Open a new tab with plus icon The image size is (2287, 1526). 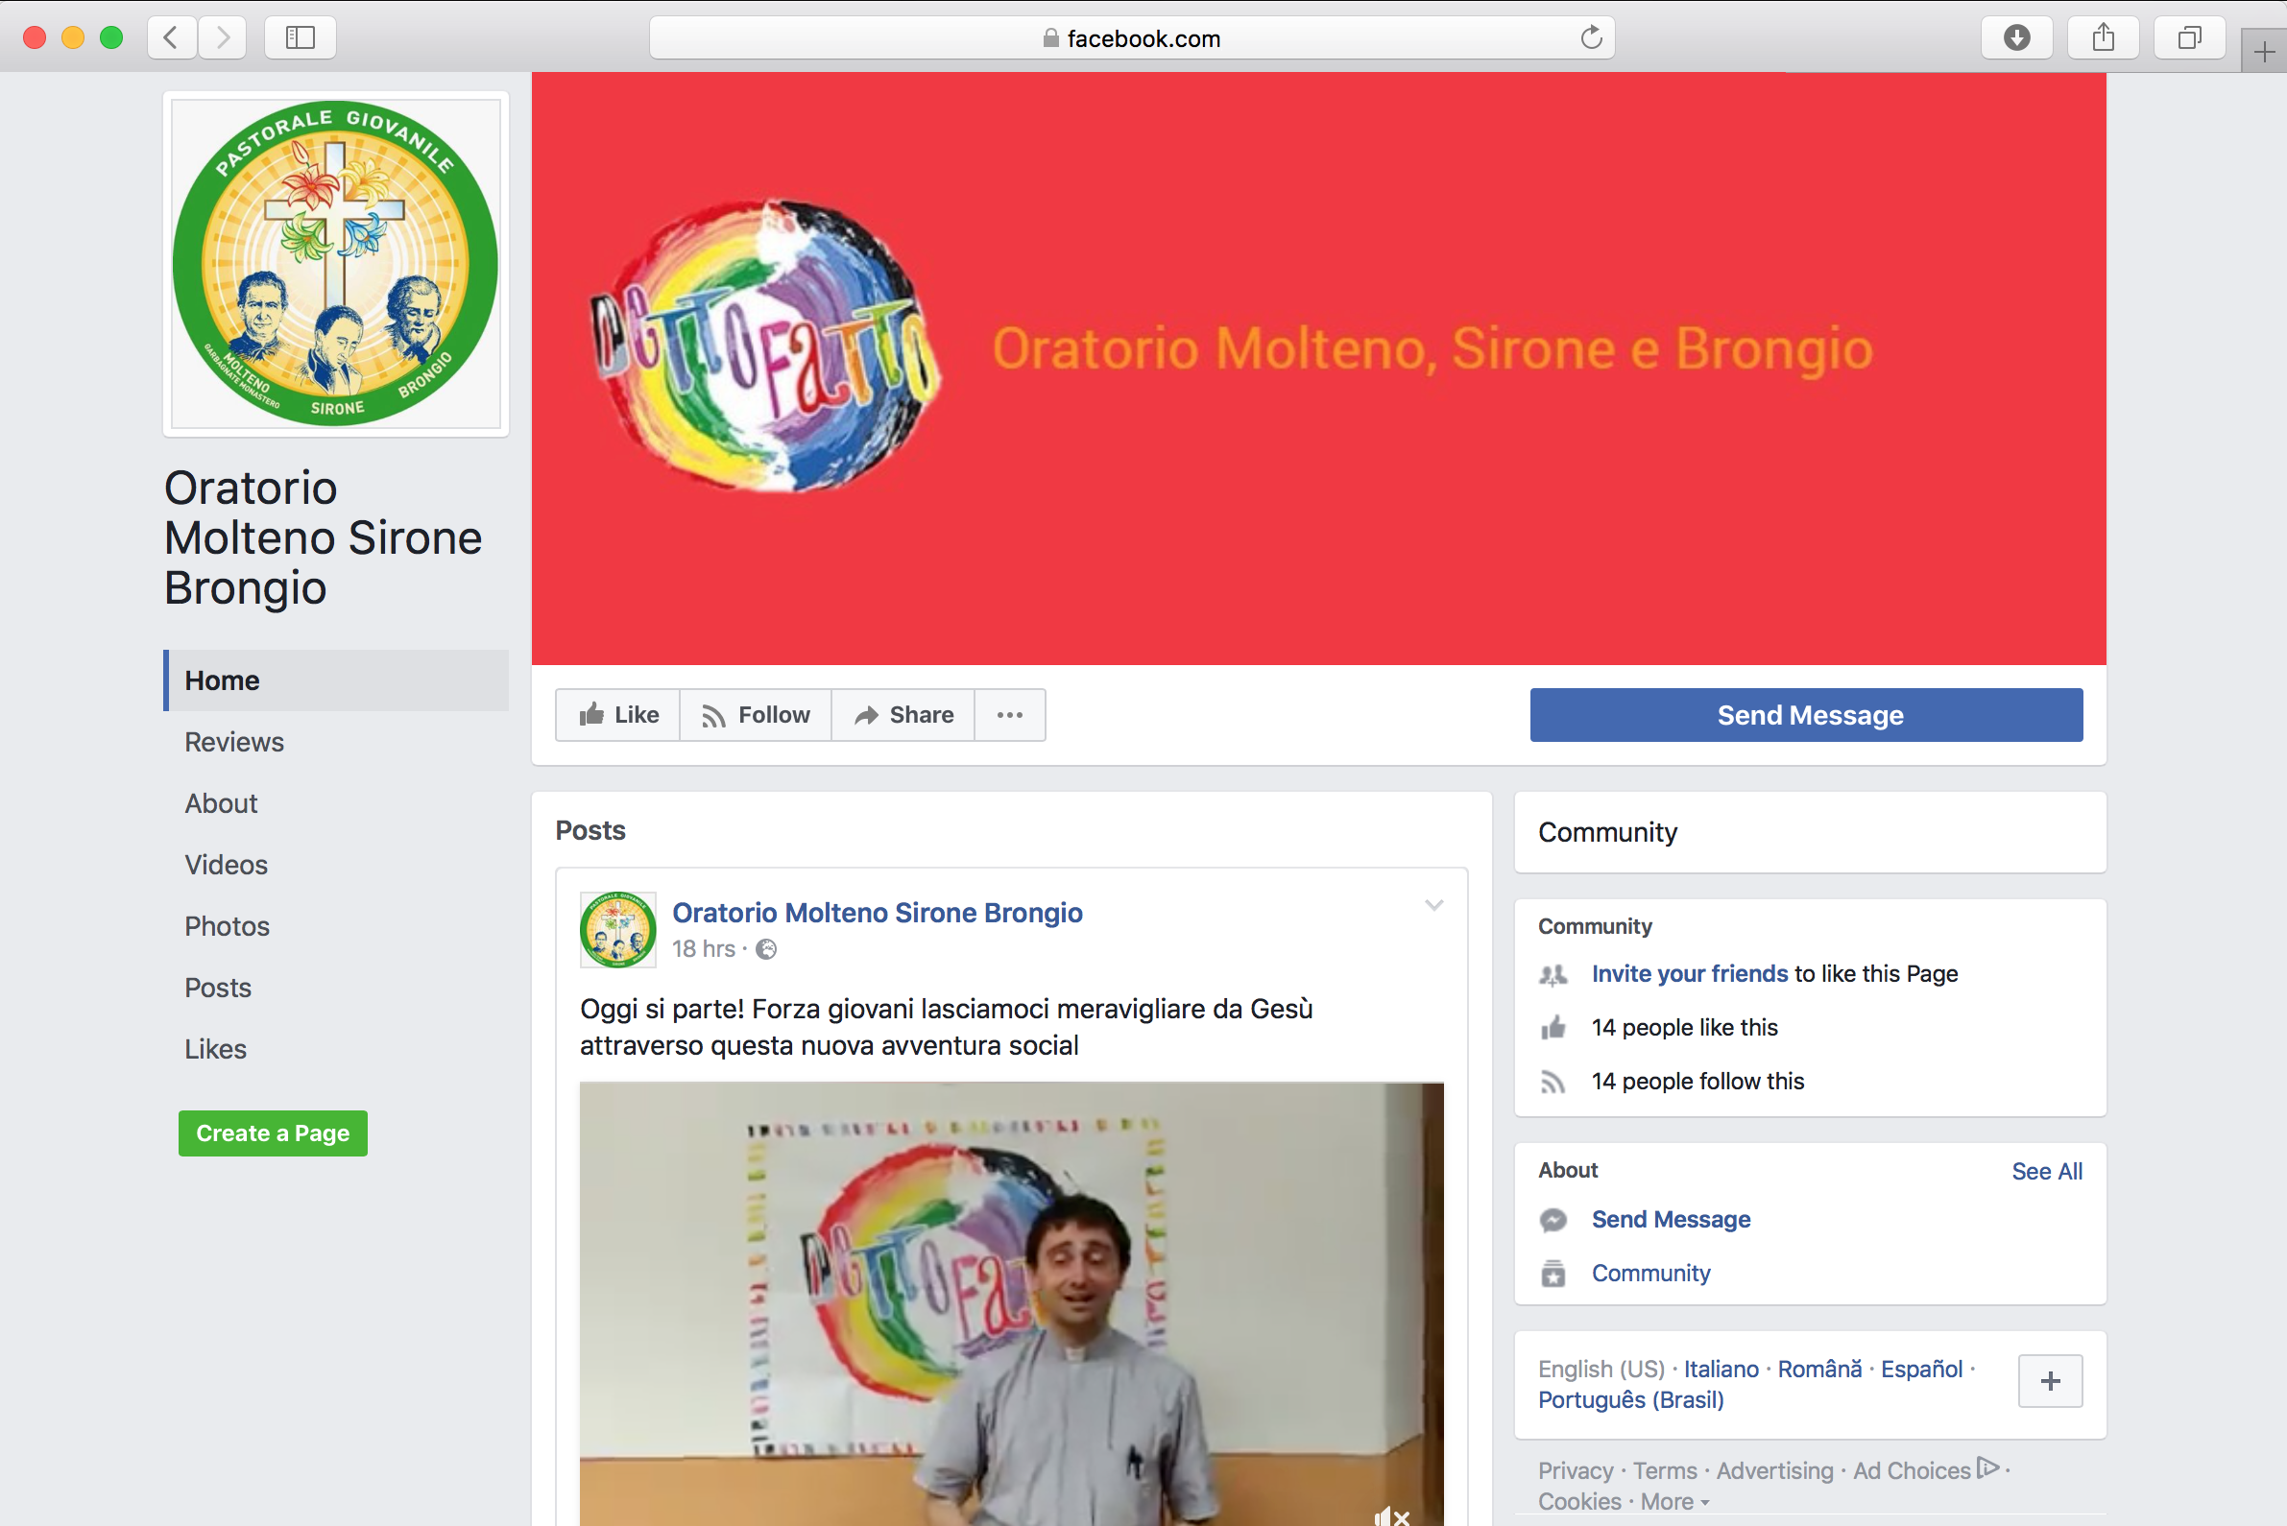(x=2264, y=51)
